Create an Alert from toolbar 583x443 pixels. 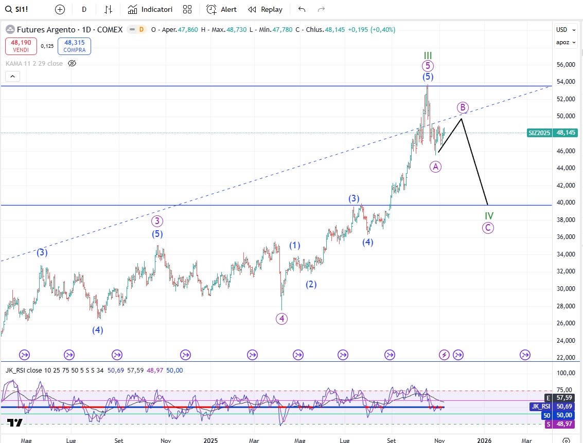click(x=222, y=9)
